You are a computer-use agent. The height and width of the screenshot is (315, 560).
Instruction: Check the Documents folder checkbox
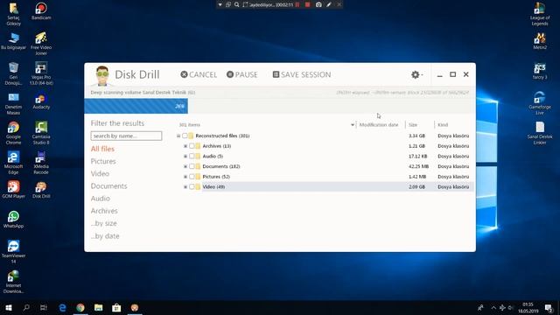192,166
